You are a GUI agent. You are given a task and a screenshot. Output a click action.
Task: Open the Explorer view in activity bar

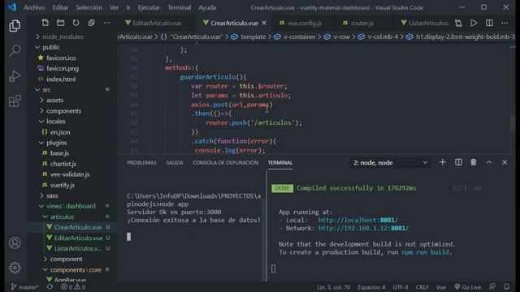click(15, 26)
